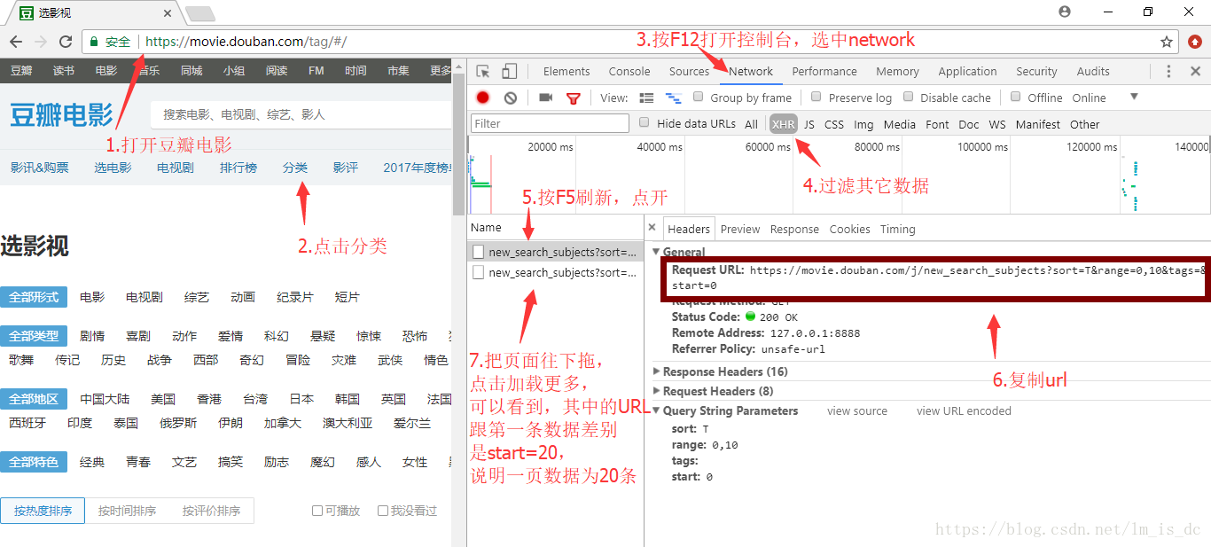Select the 电影 format tag
Image resolution: width=1211 pixels, height=547 pixels.
tap(92, 297)
